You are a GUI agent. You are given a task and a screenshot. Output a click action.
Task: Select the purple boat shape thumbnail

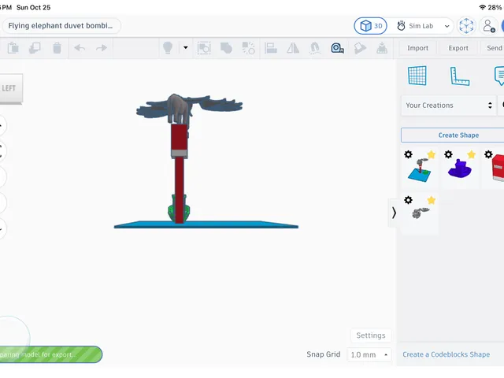460,169
